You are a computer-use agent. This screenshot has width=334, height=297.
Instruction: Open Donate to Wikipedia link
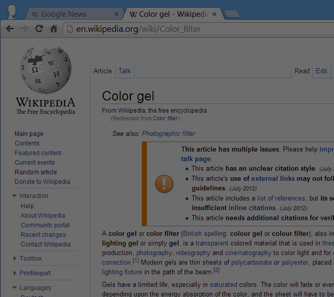(x=43, y=182)
